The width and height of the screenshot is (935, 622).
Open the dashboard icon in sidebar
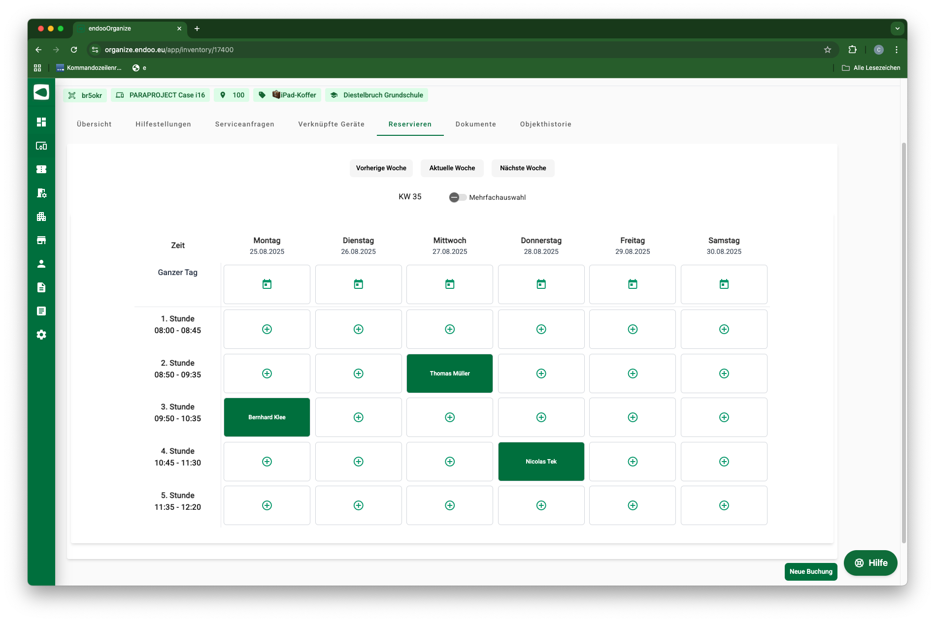(41, 122)
